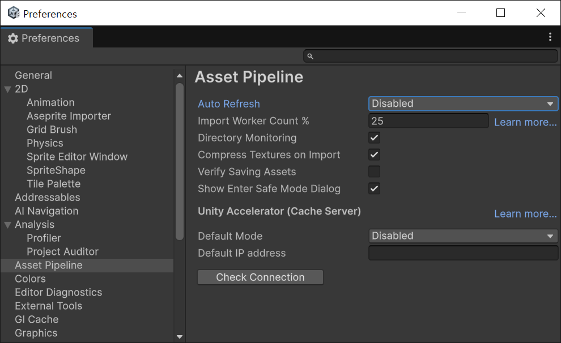This screenshot has height=343, width=561.
Task: Select Profiler under Analysis
Action: tap(44, 238)
